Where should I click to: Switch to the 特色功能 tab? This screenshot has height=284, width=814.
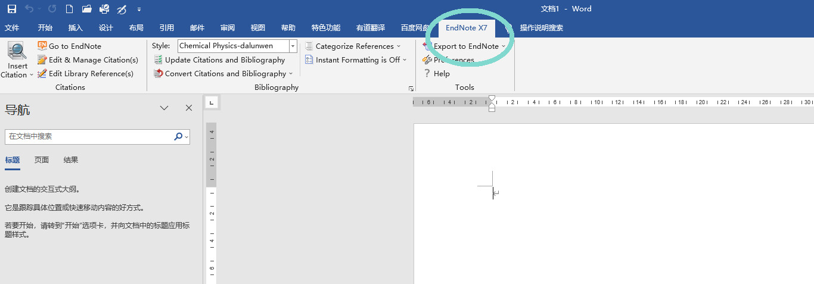326,27
